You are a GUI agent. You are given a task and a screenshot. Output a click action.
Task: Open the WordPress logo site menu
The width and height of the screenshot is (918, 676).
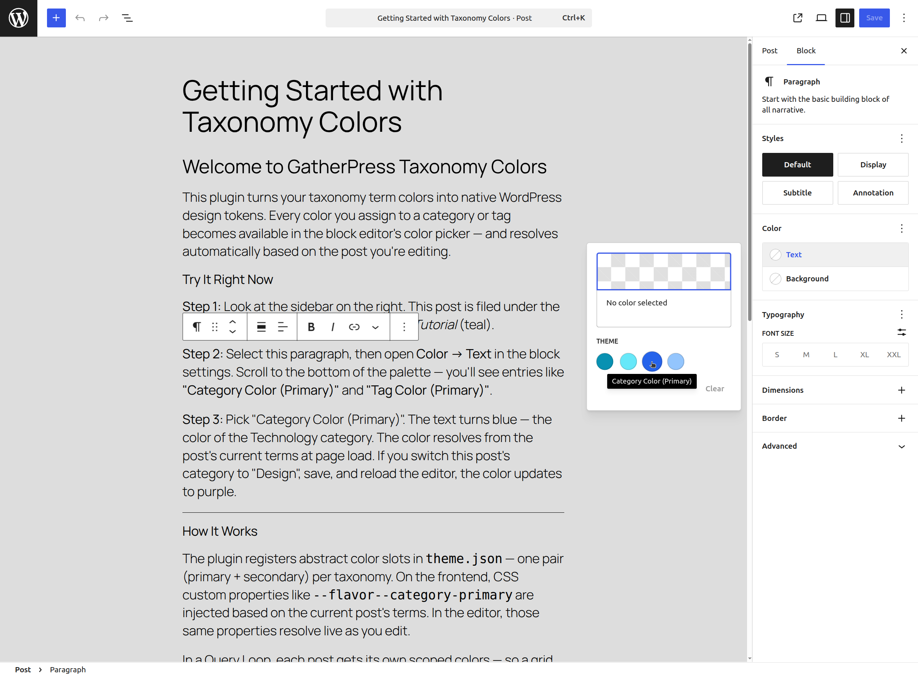click(19, 18)
